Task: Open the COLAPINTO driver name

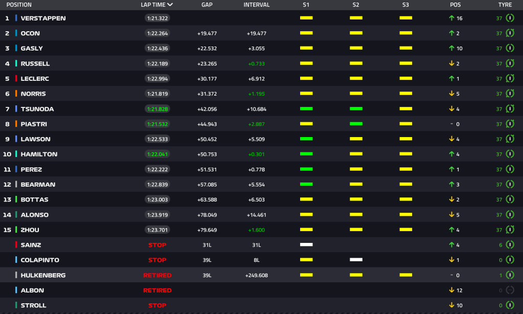Action: 40,260
